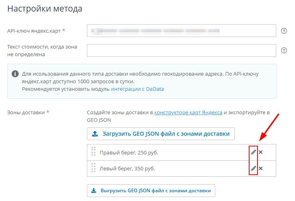Open the интеграции с DaData link

137,89
